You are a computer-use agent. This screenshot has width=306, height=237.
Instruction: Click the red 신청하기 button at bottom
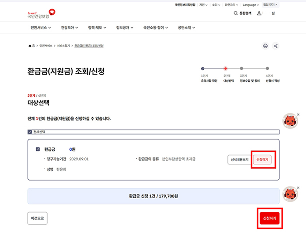270,218
